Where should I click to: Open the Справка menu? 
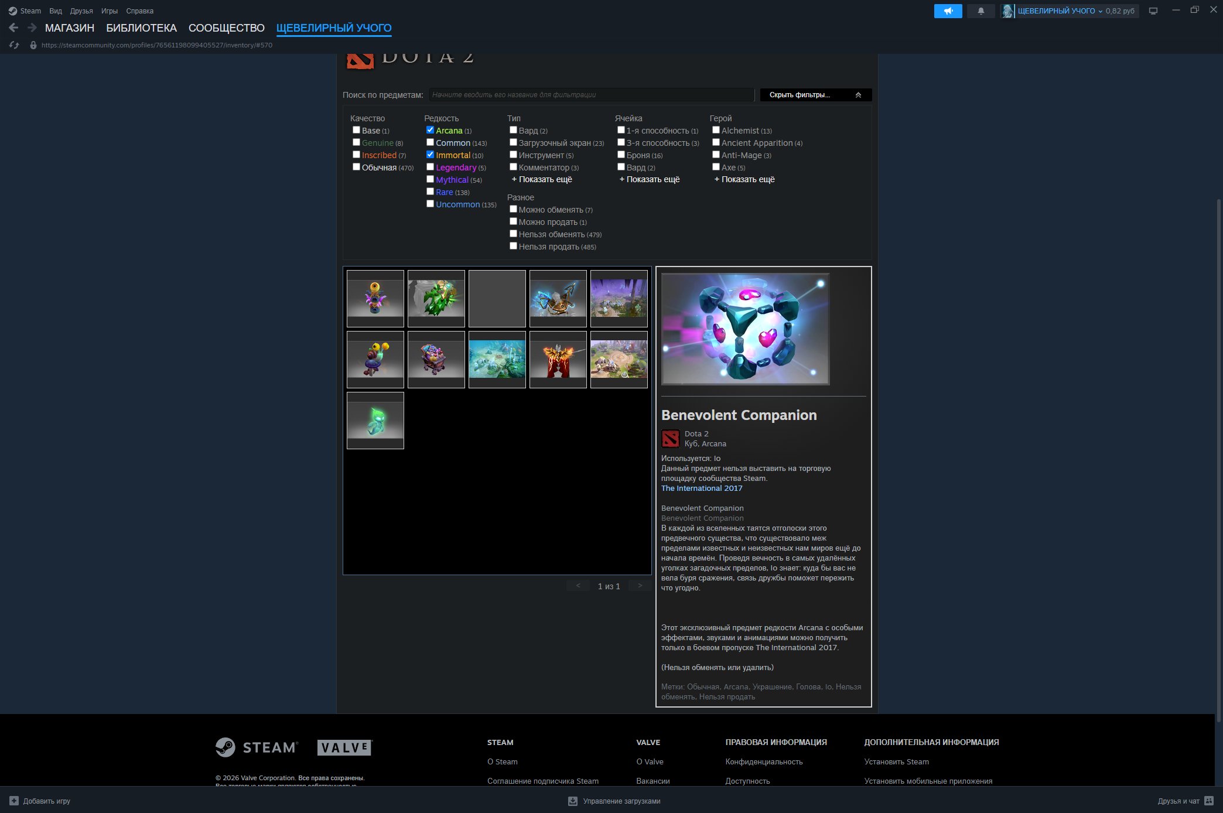pyautogui.click(x=140, y=11)
